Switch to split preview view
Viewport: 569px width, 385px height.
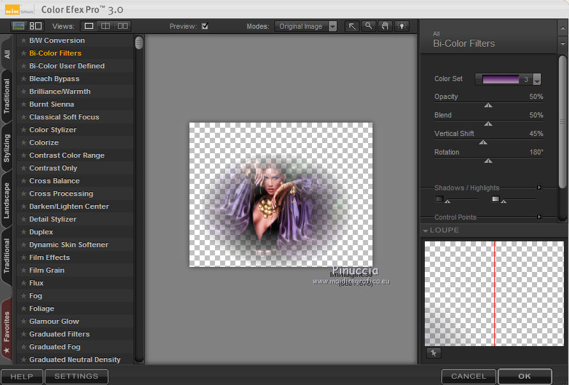click(106, 26)
